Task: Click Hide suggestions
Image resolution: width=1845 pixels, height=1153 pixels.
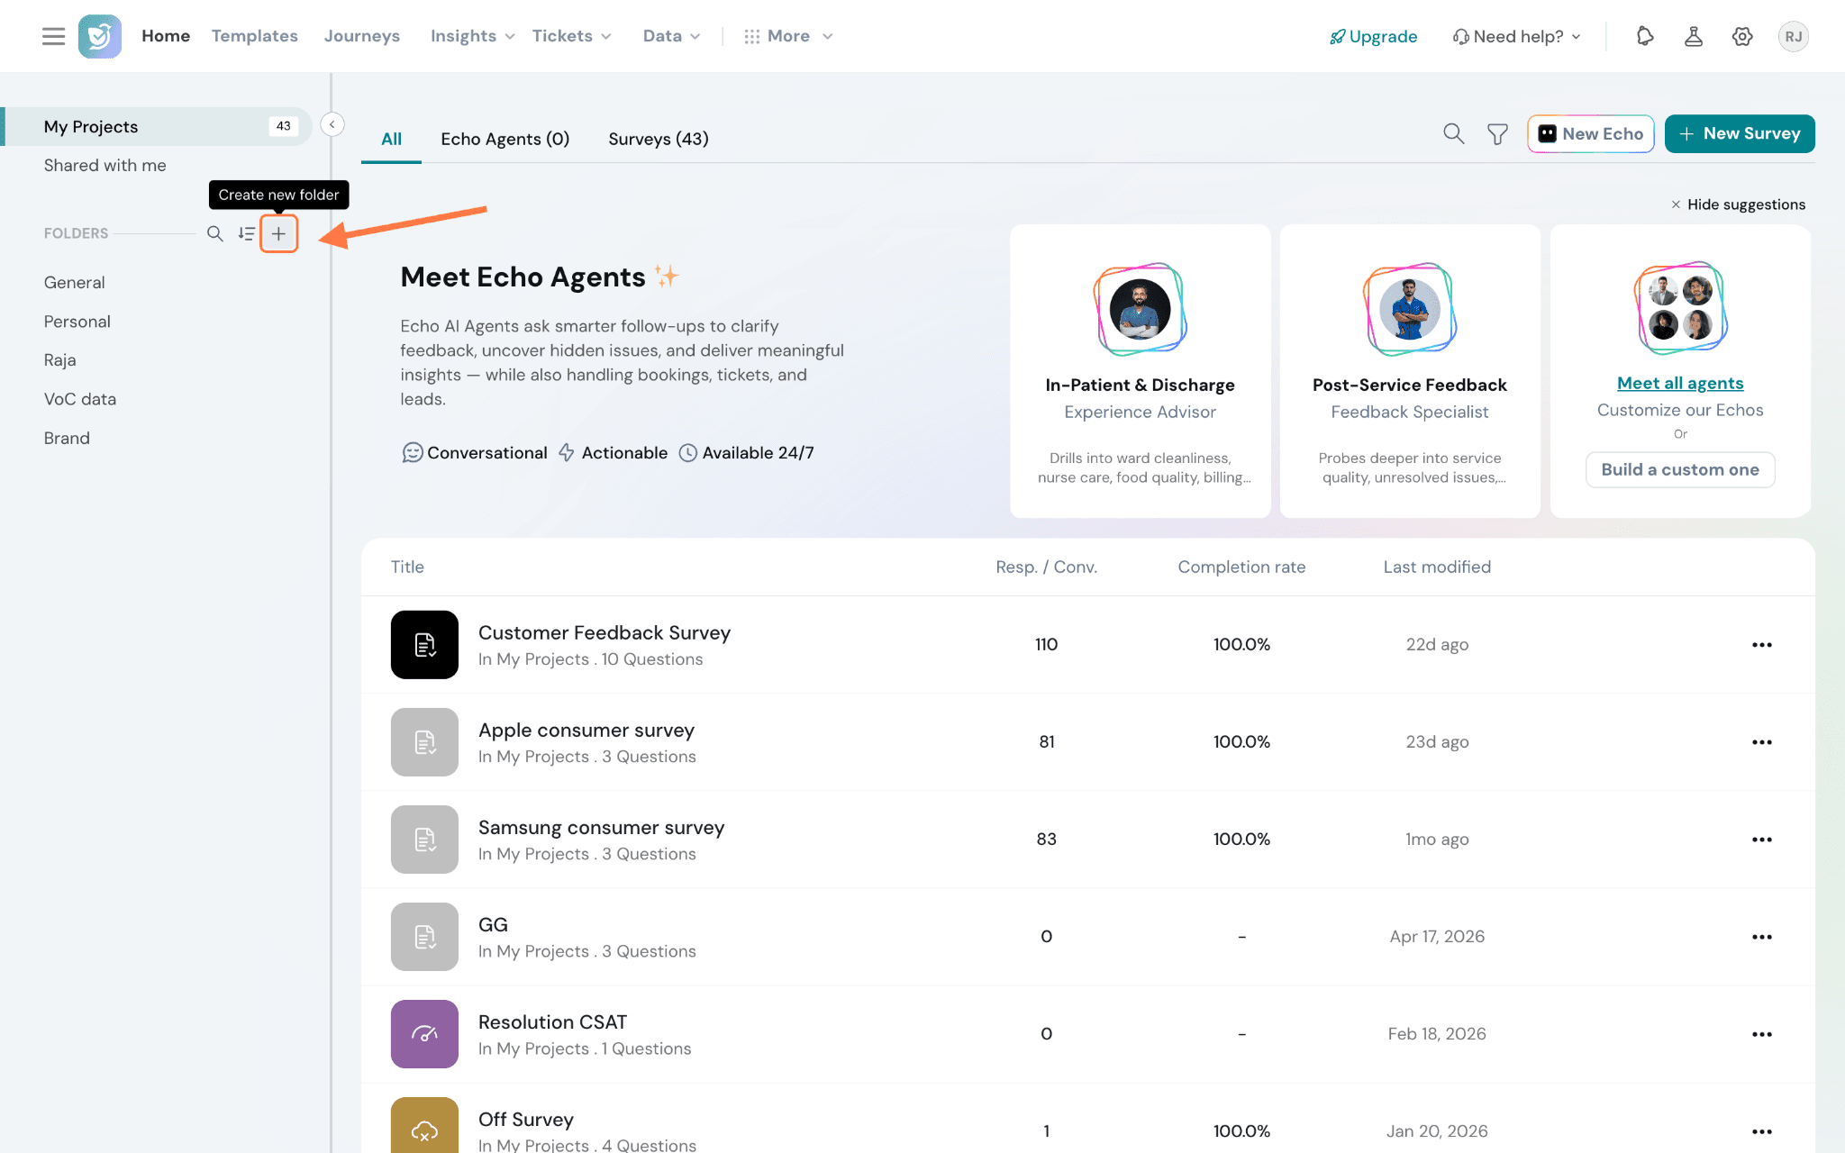Action: (x=1738, y=204)
